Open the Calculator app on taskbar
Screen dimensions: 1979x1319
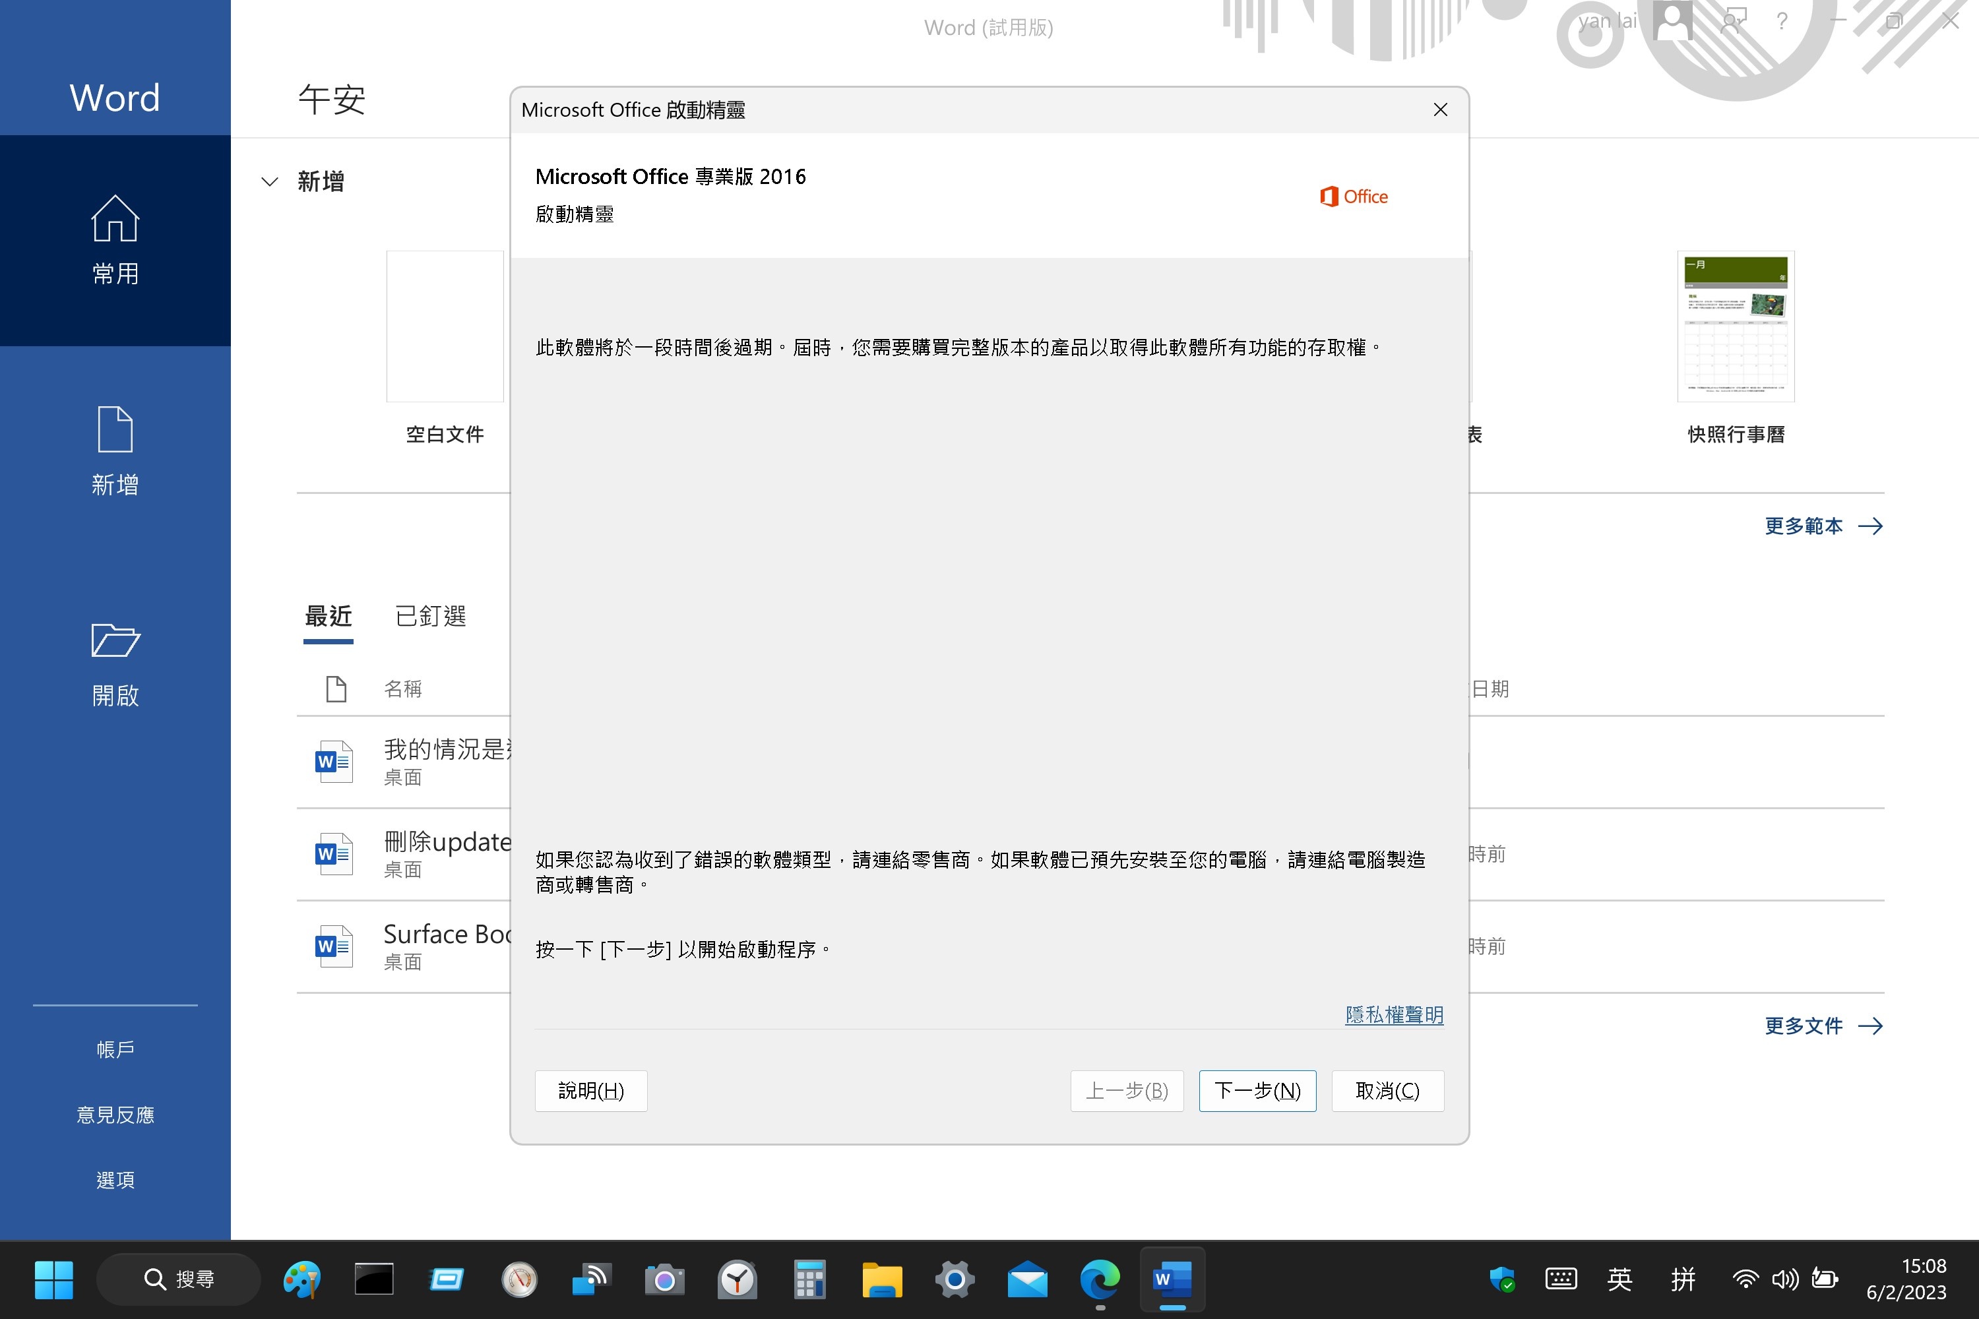[809, 1279]
